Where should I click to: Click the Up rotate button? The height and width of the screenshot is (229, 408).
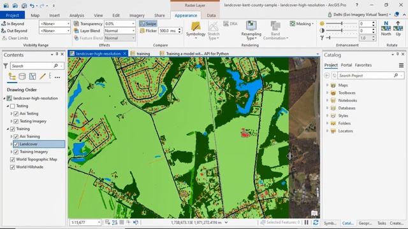point(398,29)
